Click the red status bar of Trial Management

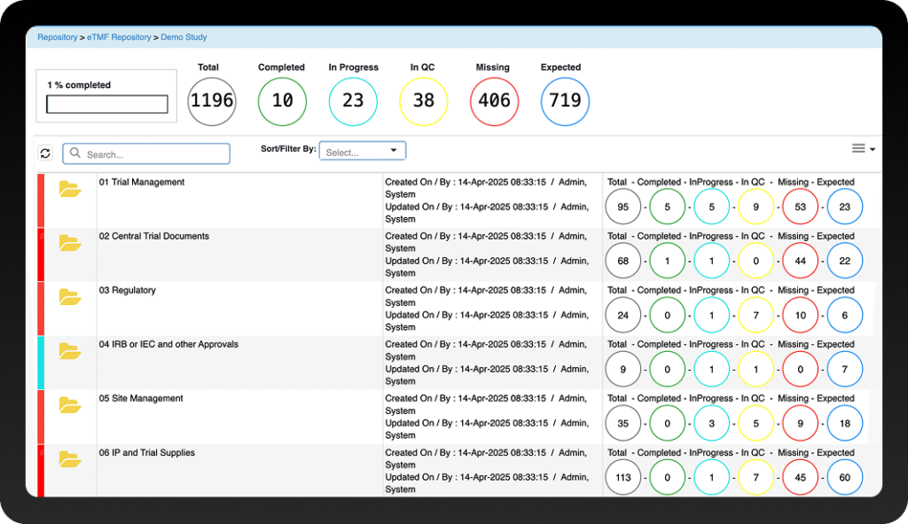point(41,199)
